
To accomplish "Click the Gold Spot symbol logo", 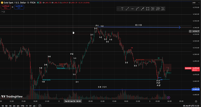I will pyautogui.click(x=2, y=3).
